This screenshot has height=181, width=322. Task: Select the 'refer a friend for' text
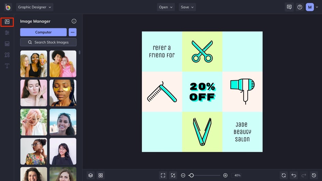click(162, 51)
